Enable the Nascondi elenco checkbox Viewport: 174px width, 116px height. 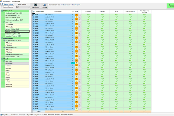coord(2,7)
